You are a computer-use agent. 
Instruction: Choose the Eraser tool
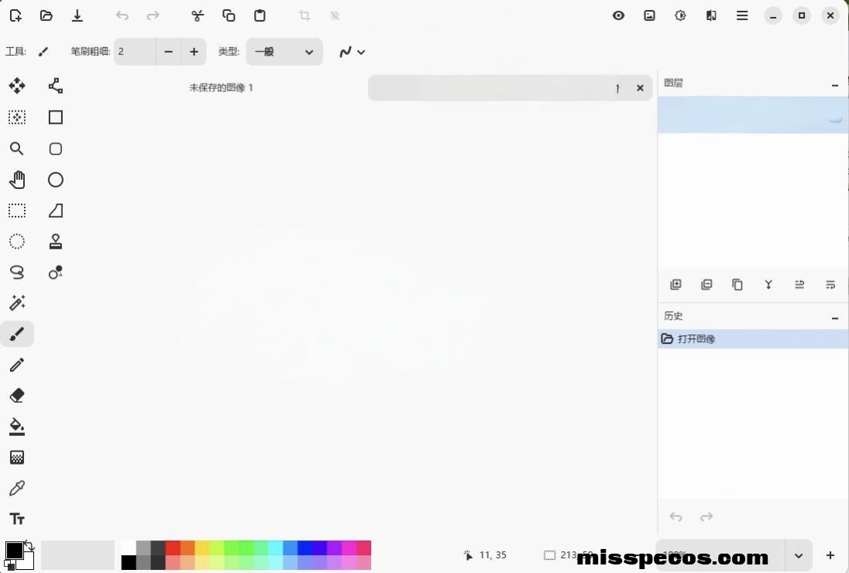pyautogui.click(x=17, y=396)
